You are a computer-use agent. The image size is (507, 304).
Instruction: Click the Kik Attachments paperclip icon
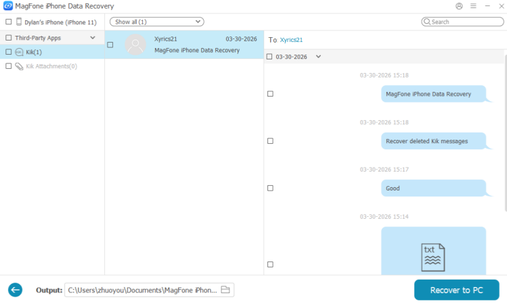[19, 66]
